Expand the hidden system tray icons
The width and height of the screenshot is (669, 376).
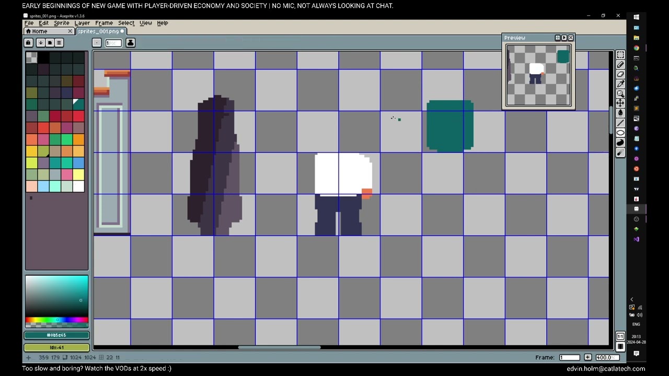click(632, 299)
